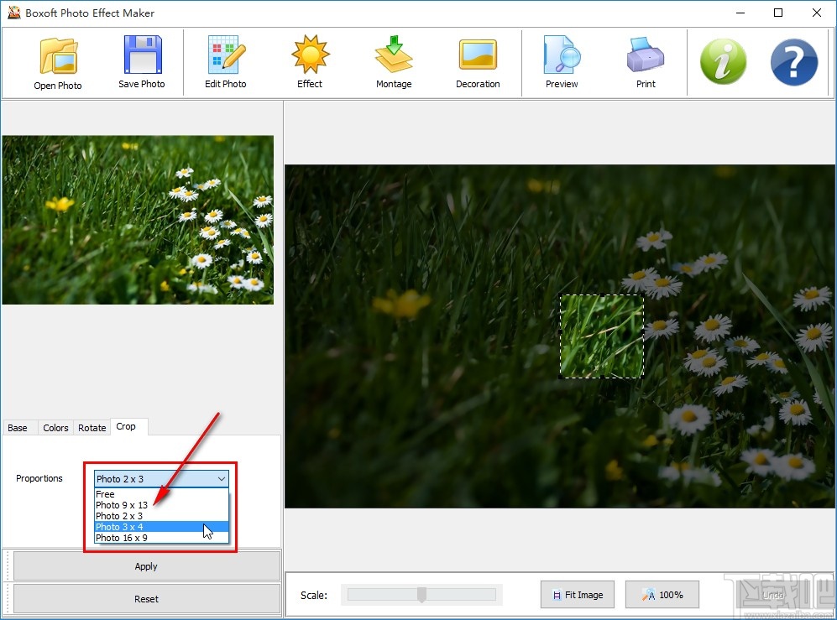Switch to the Colors tab
This screenshot has width=837, height=620.
tap(55, 428)
